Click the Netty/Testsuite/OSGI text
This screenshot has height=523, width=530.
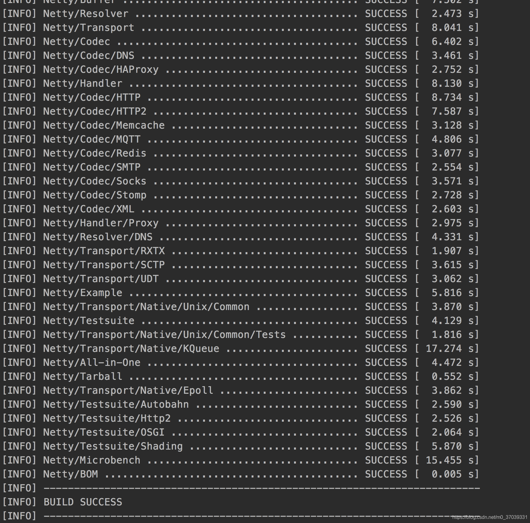tap(104, 432)
